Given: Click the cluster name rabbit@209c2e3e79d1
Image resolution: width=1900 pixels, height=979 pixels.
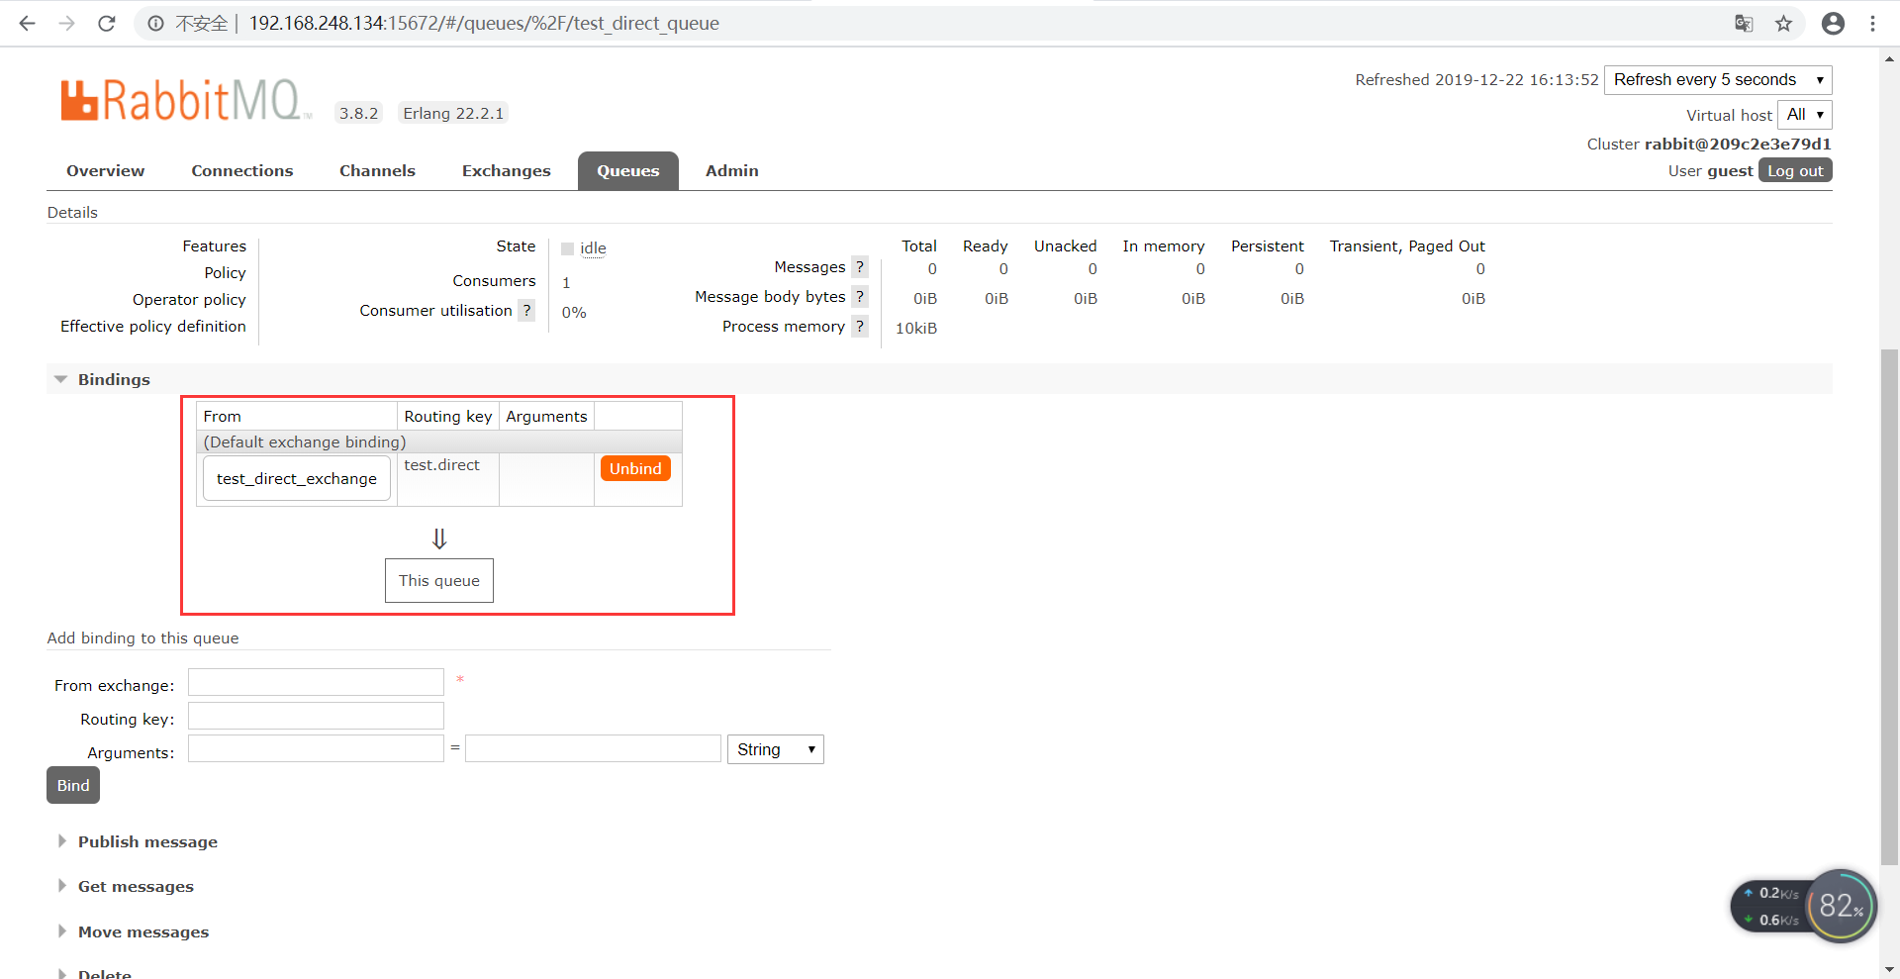Looking at the screenshot, I should (x=1738, y=144).
